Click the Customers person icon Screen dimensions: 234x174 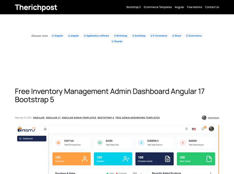coord(85,159)
